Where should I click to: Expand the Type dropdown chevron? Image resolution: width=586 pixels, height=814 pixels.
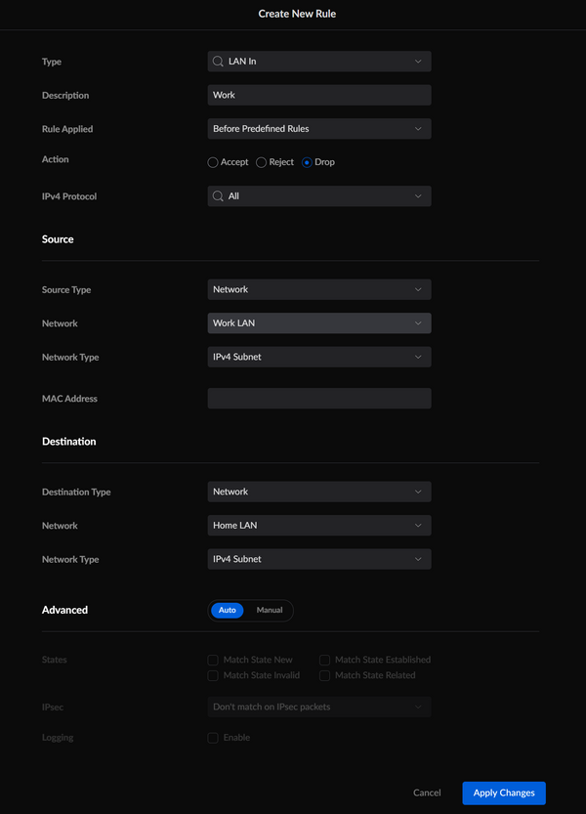418,62
